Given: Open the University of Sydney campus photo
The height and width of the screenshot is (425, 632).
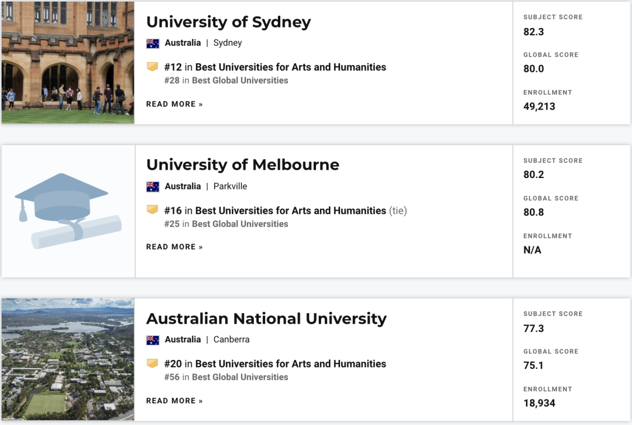Looking at the screenshot, I should coord(68,63).
